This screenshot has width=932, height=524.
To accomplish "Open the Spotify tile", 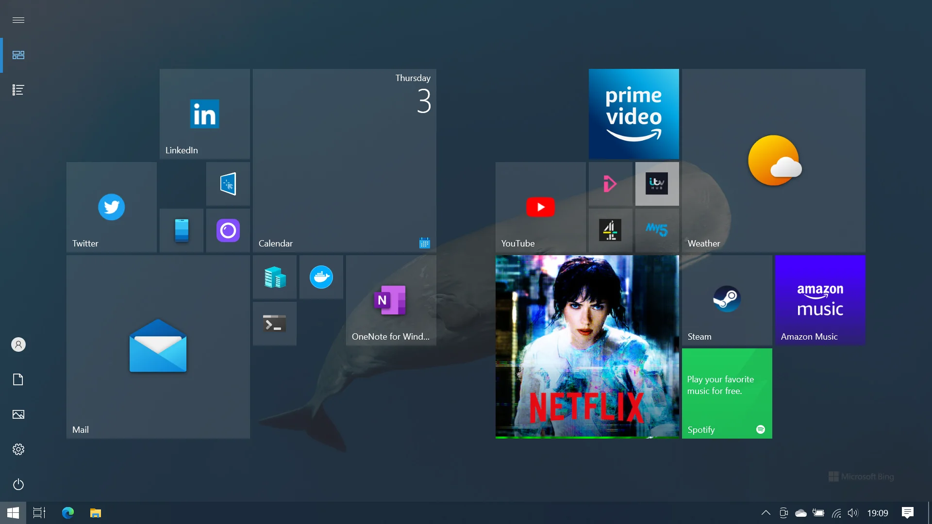I will tap(727, 393).
